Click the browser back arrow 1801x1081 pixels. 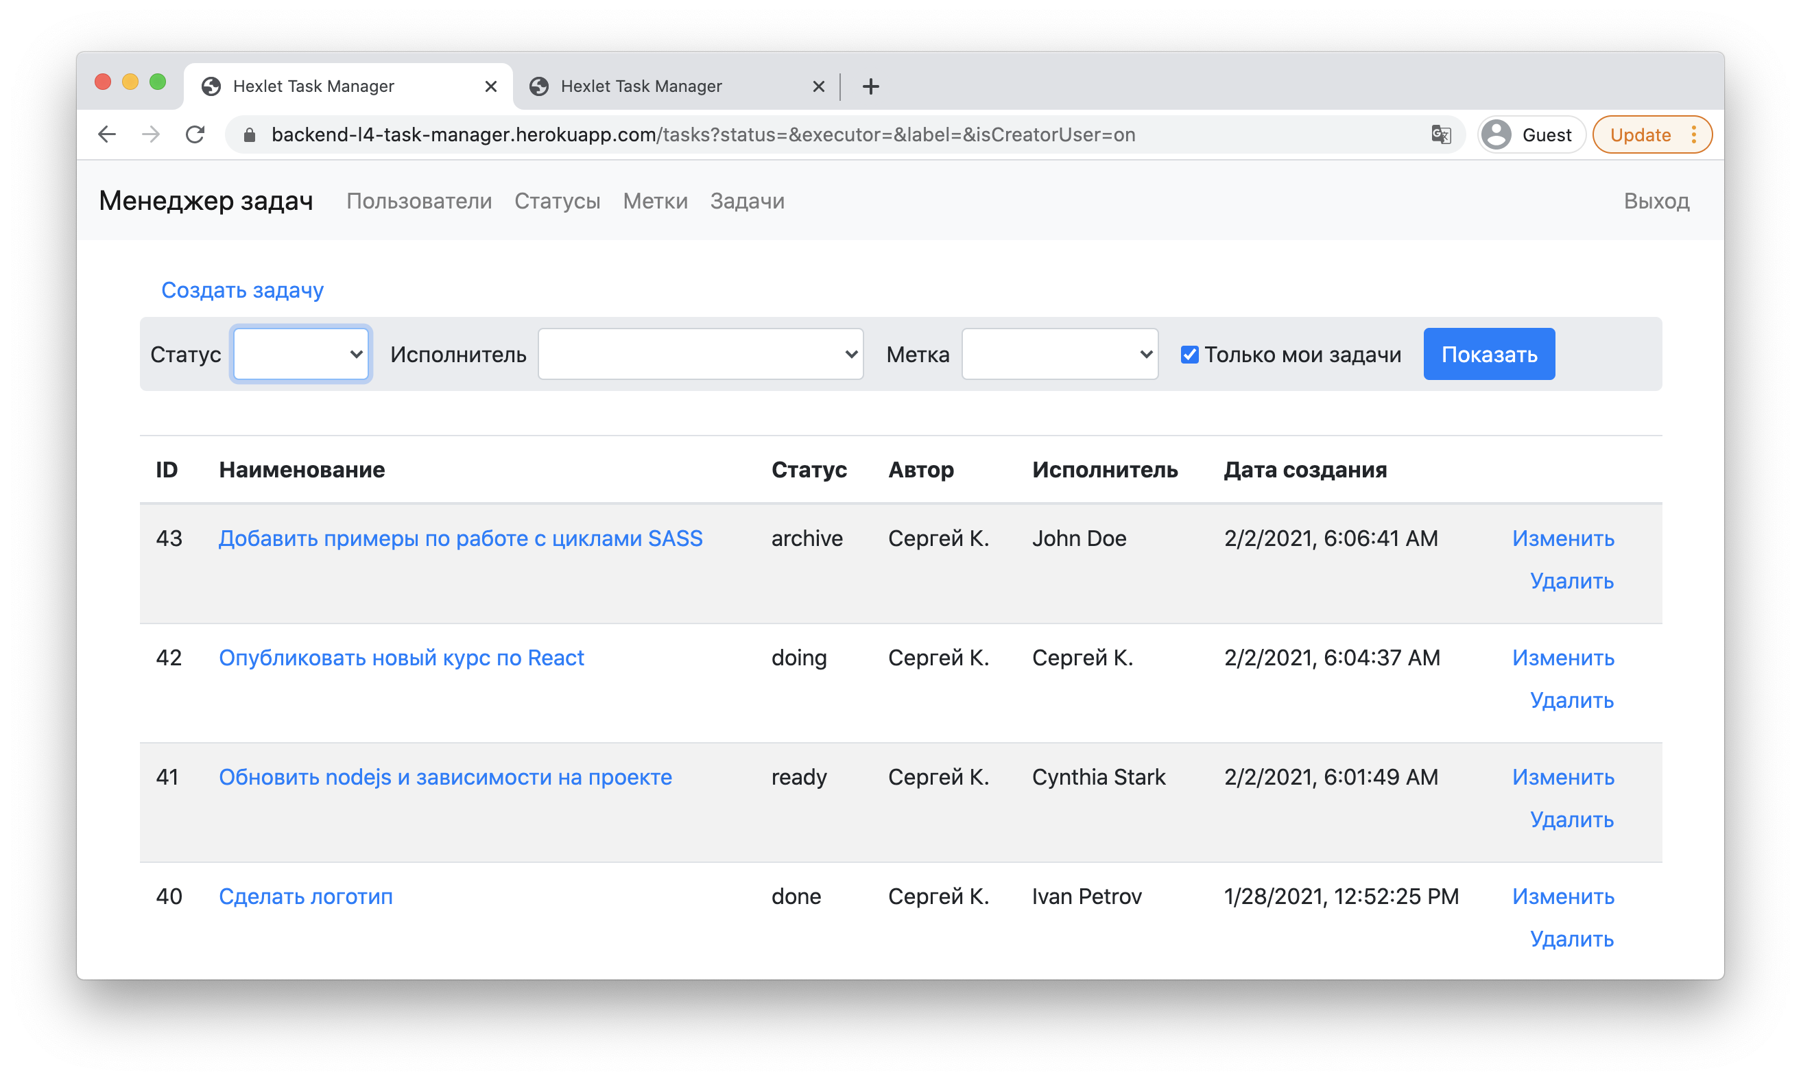click(x=107, y=134)
